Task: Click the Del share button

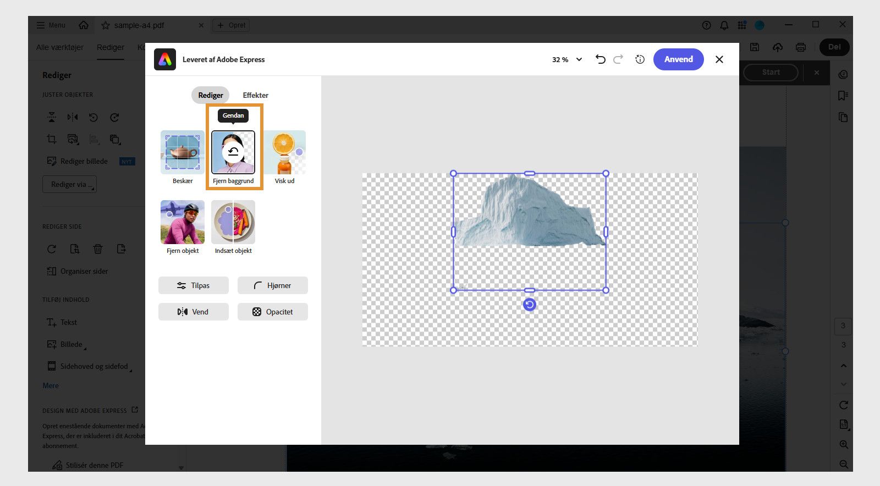Action: (834, 47)
